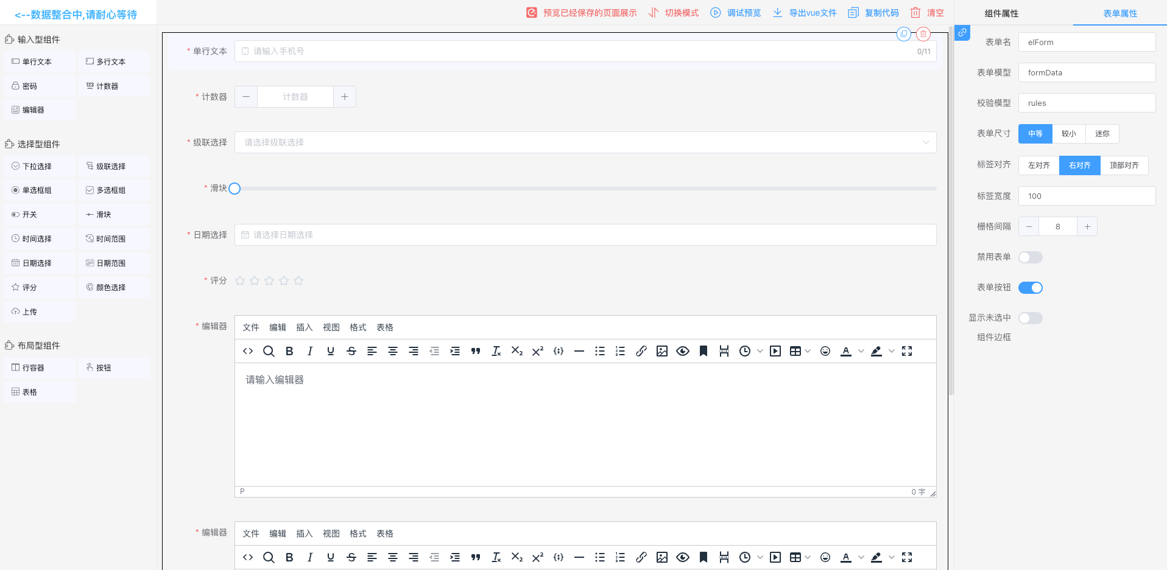
Task: Click 清空 button
Action: [927, 13]
